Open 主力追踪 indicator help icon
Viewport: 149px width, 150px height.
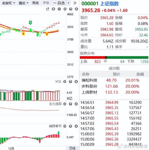(71, 104)
